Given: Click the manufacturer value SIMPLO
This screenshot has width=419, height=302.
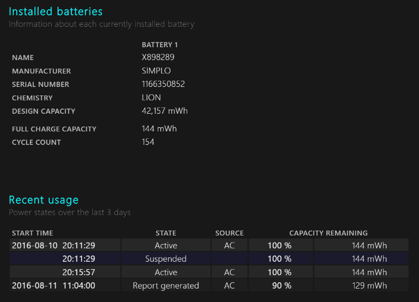Looking at the screenshot, I should coord(156,71).
